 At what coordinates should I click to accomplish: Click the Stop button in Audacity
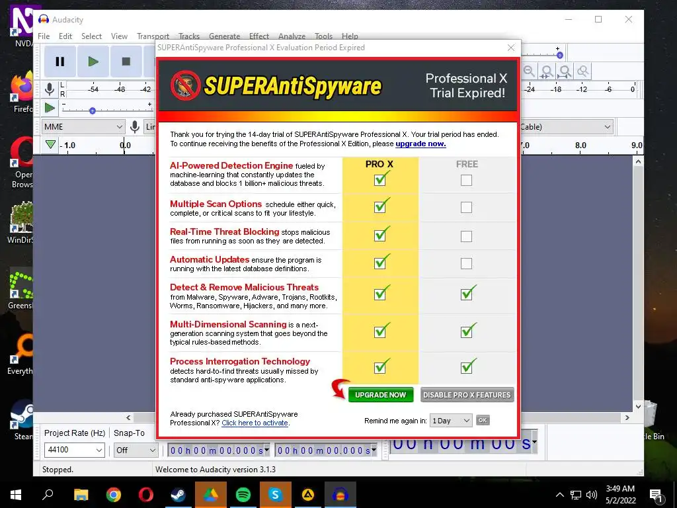[x=126, y=62]
